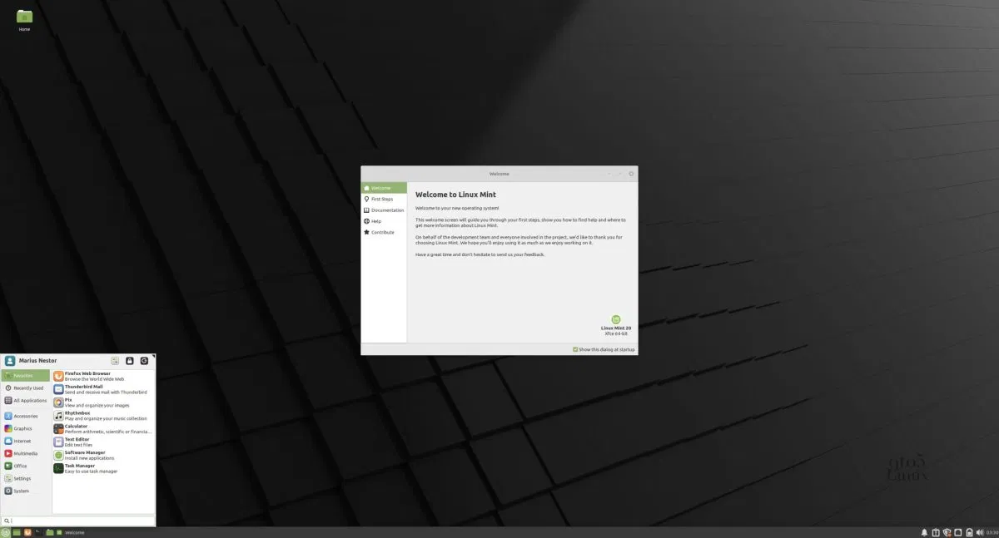Image resolution: width=999 pixels, height=538 pixels.
Task: Click the Linux Mint 20 logo
Action: (x=616, y=319)
